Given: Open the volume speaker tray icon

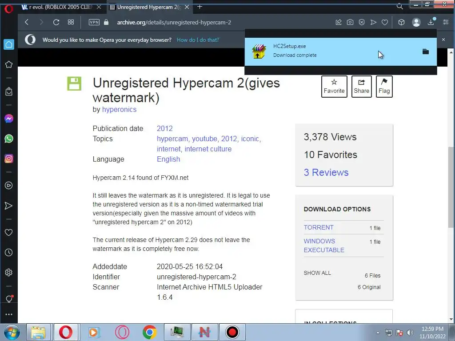Looking at the screenshot, I should point(410,333).
